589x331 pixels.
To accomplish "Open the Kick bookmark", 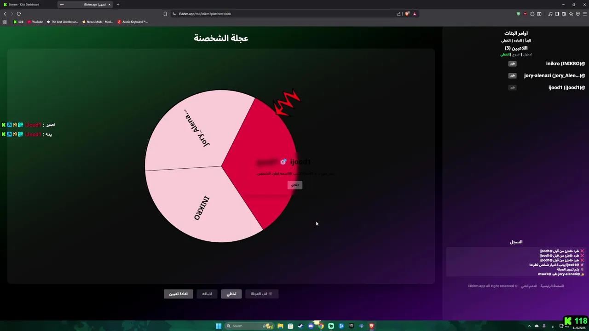I will point(18,22).
